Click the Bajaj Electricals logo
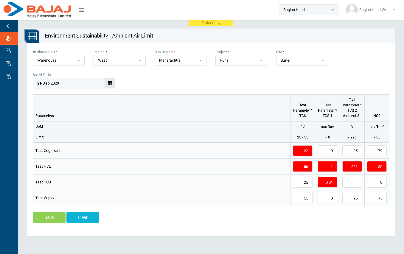The image size is (404, 254). (x=37, y=10)
